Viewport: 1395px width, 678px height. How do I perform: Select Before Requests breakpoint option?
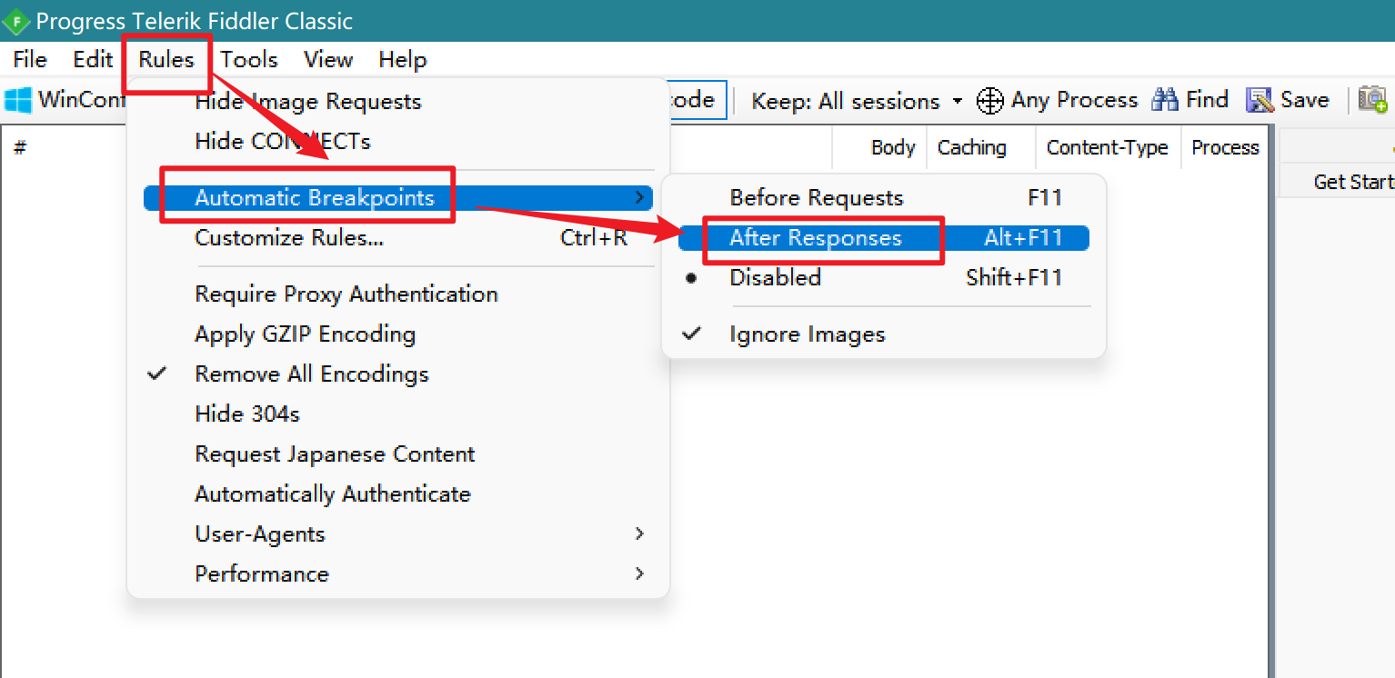point(884,197)
